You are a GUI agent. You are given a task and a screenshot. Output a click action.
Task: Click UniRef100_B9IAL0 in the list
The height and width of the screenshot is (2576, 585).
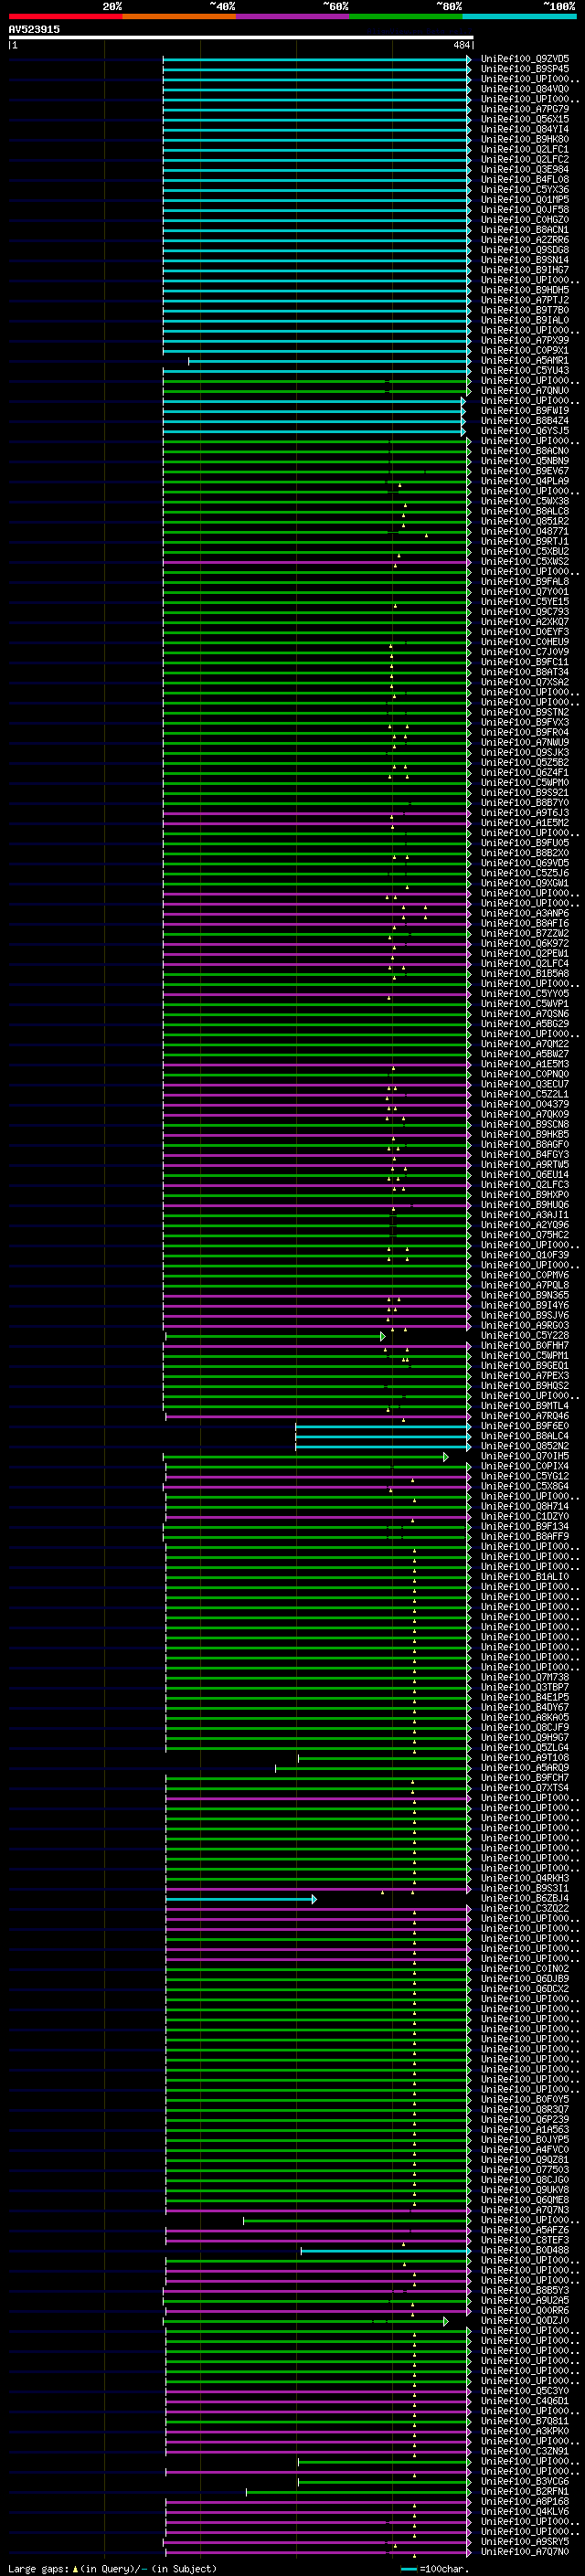coord(524,321)
